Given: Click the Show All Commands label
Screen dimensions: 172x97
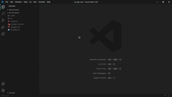Looking at the screenshot, I should click(x=98, y=60).
